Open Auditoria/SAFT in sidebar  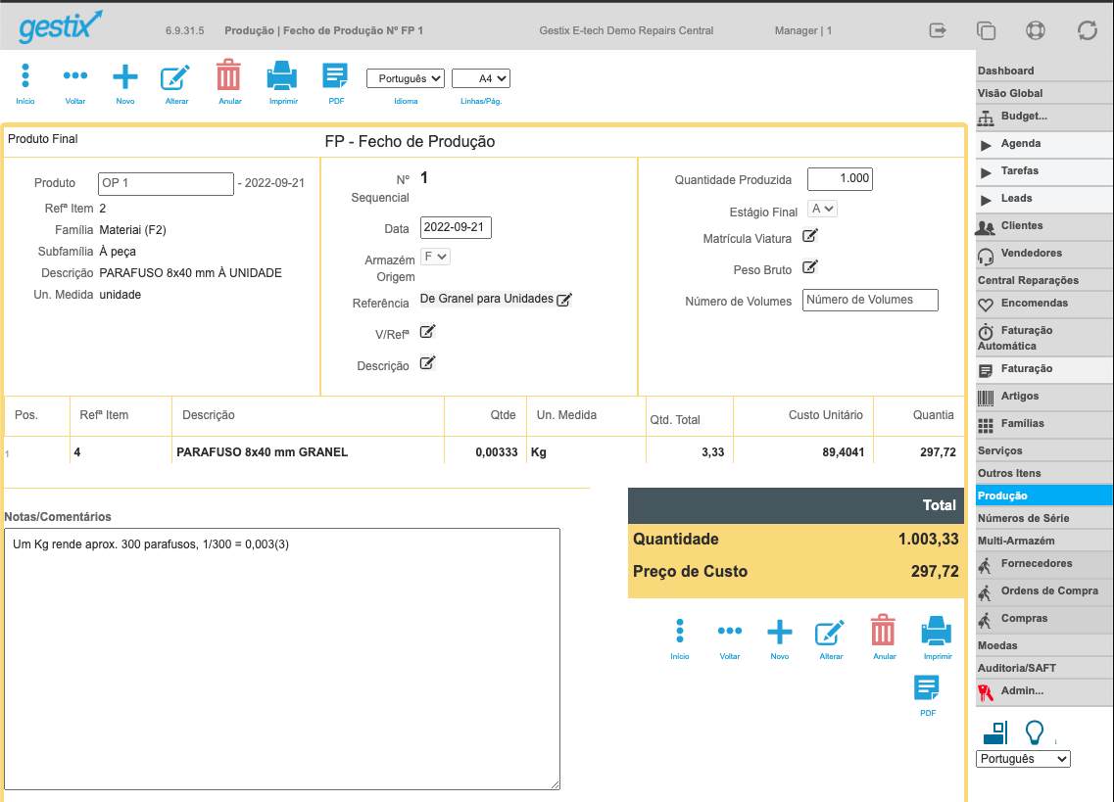(x=1044, y=669)
